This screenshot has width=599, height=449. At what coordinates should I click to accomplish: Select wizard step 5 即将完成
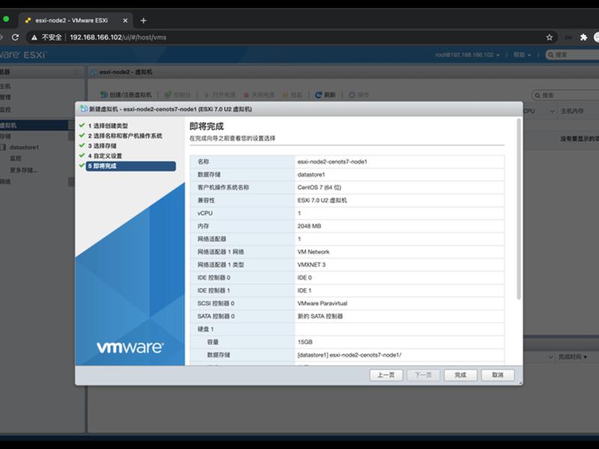coord(130,166)
